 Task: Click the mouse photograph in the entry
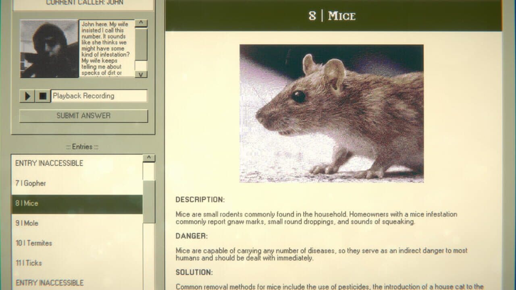point(331,114)
